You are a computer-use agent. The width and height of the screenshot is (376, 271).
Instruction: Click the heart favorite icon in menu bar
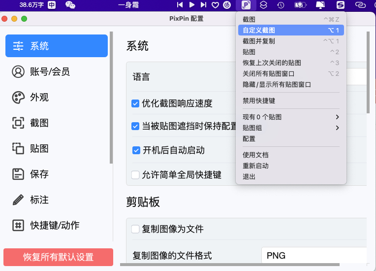[x=215, y=5]
